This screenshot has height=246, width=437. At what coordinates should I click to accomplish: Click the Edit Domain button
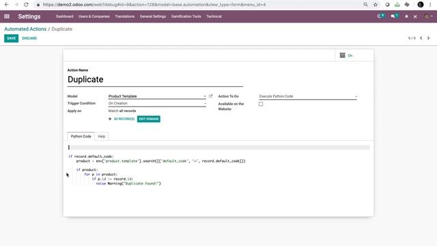coord(149,119)
